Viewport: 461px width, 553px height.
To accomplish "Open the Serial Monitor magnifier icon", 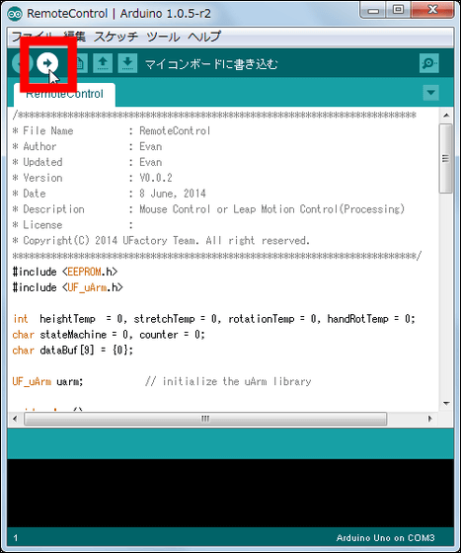I will (x=429, y=63).
